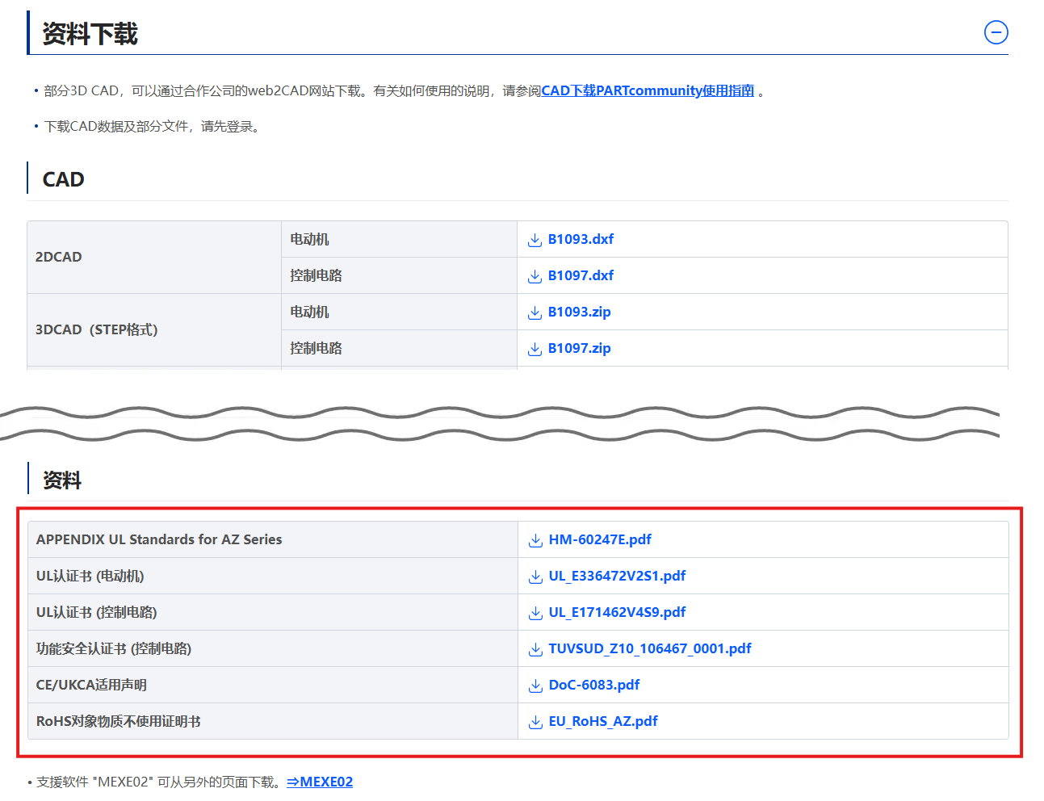Open the HM-60247E.pdf document link
This screenshot has height=801, width=1044.
point(600,539)
